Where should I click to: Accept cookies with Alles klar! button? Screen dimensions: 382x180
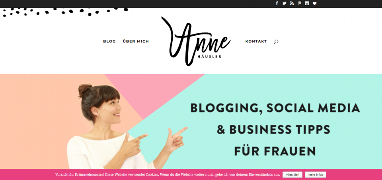[292, 175]
